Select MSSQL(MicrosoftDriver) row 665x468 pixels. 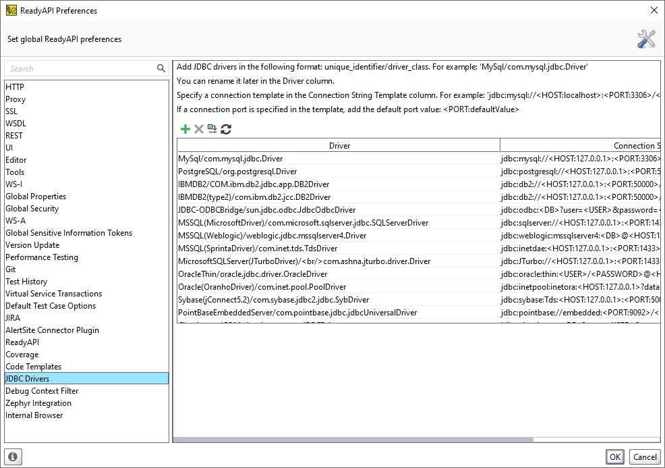pyautogui.click(x=339, y=223)
